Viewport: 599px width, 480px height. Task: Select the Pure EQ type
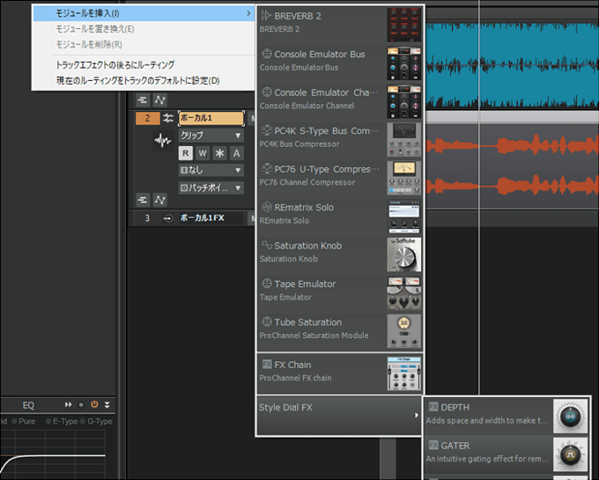pyautogui.click(x=23, y=421)
